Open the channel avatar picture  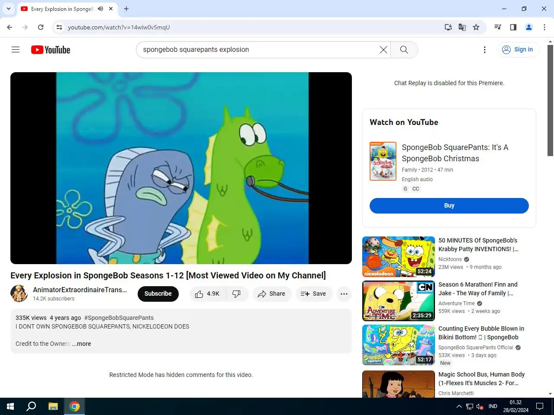(19, 294)
